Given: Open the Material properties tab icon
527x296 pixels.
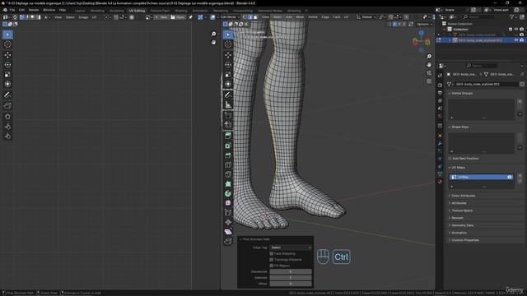Looking at the screenshot, I should [x=440, y=182].
